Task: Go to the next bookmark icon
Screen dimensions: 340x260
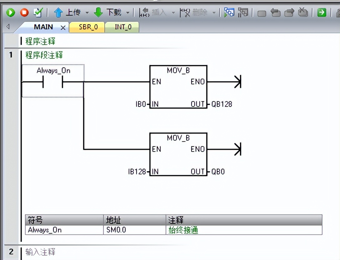Action: coord(289,12)
